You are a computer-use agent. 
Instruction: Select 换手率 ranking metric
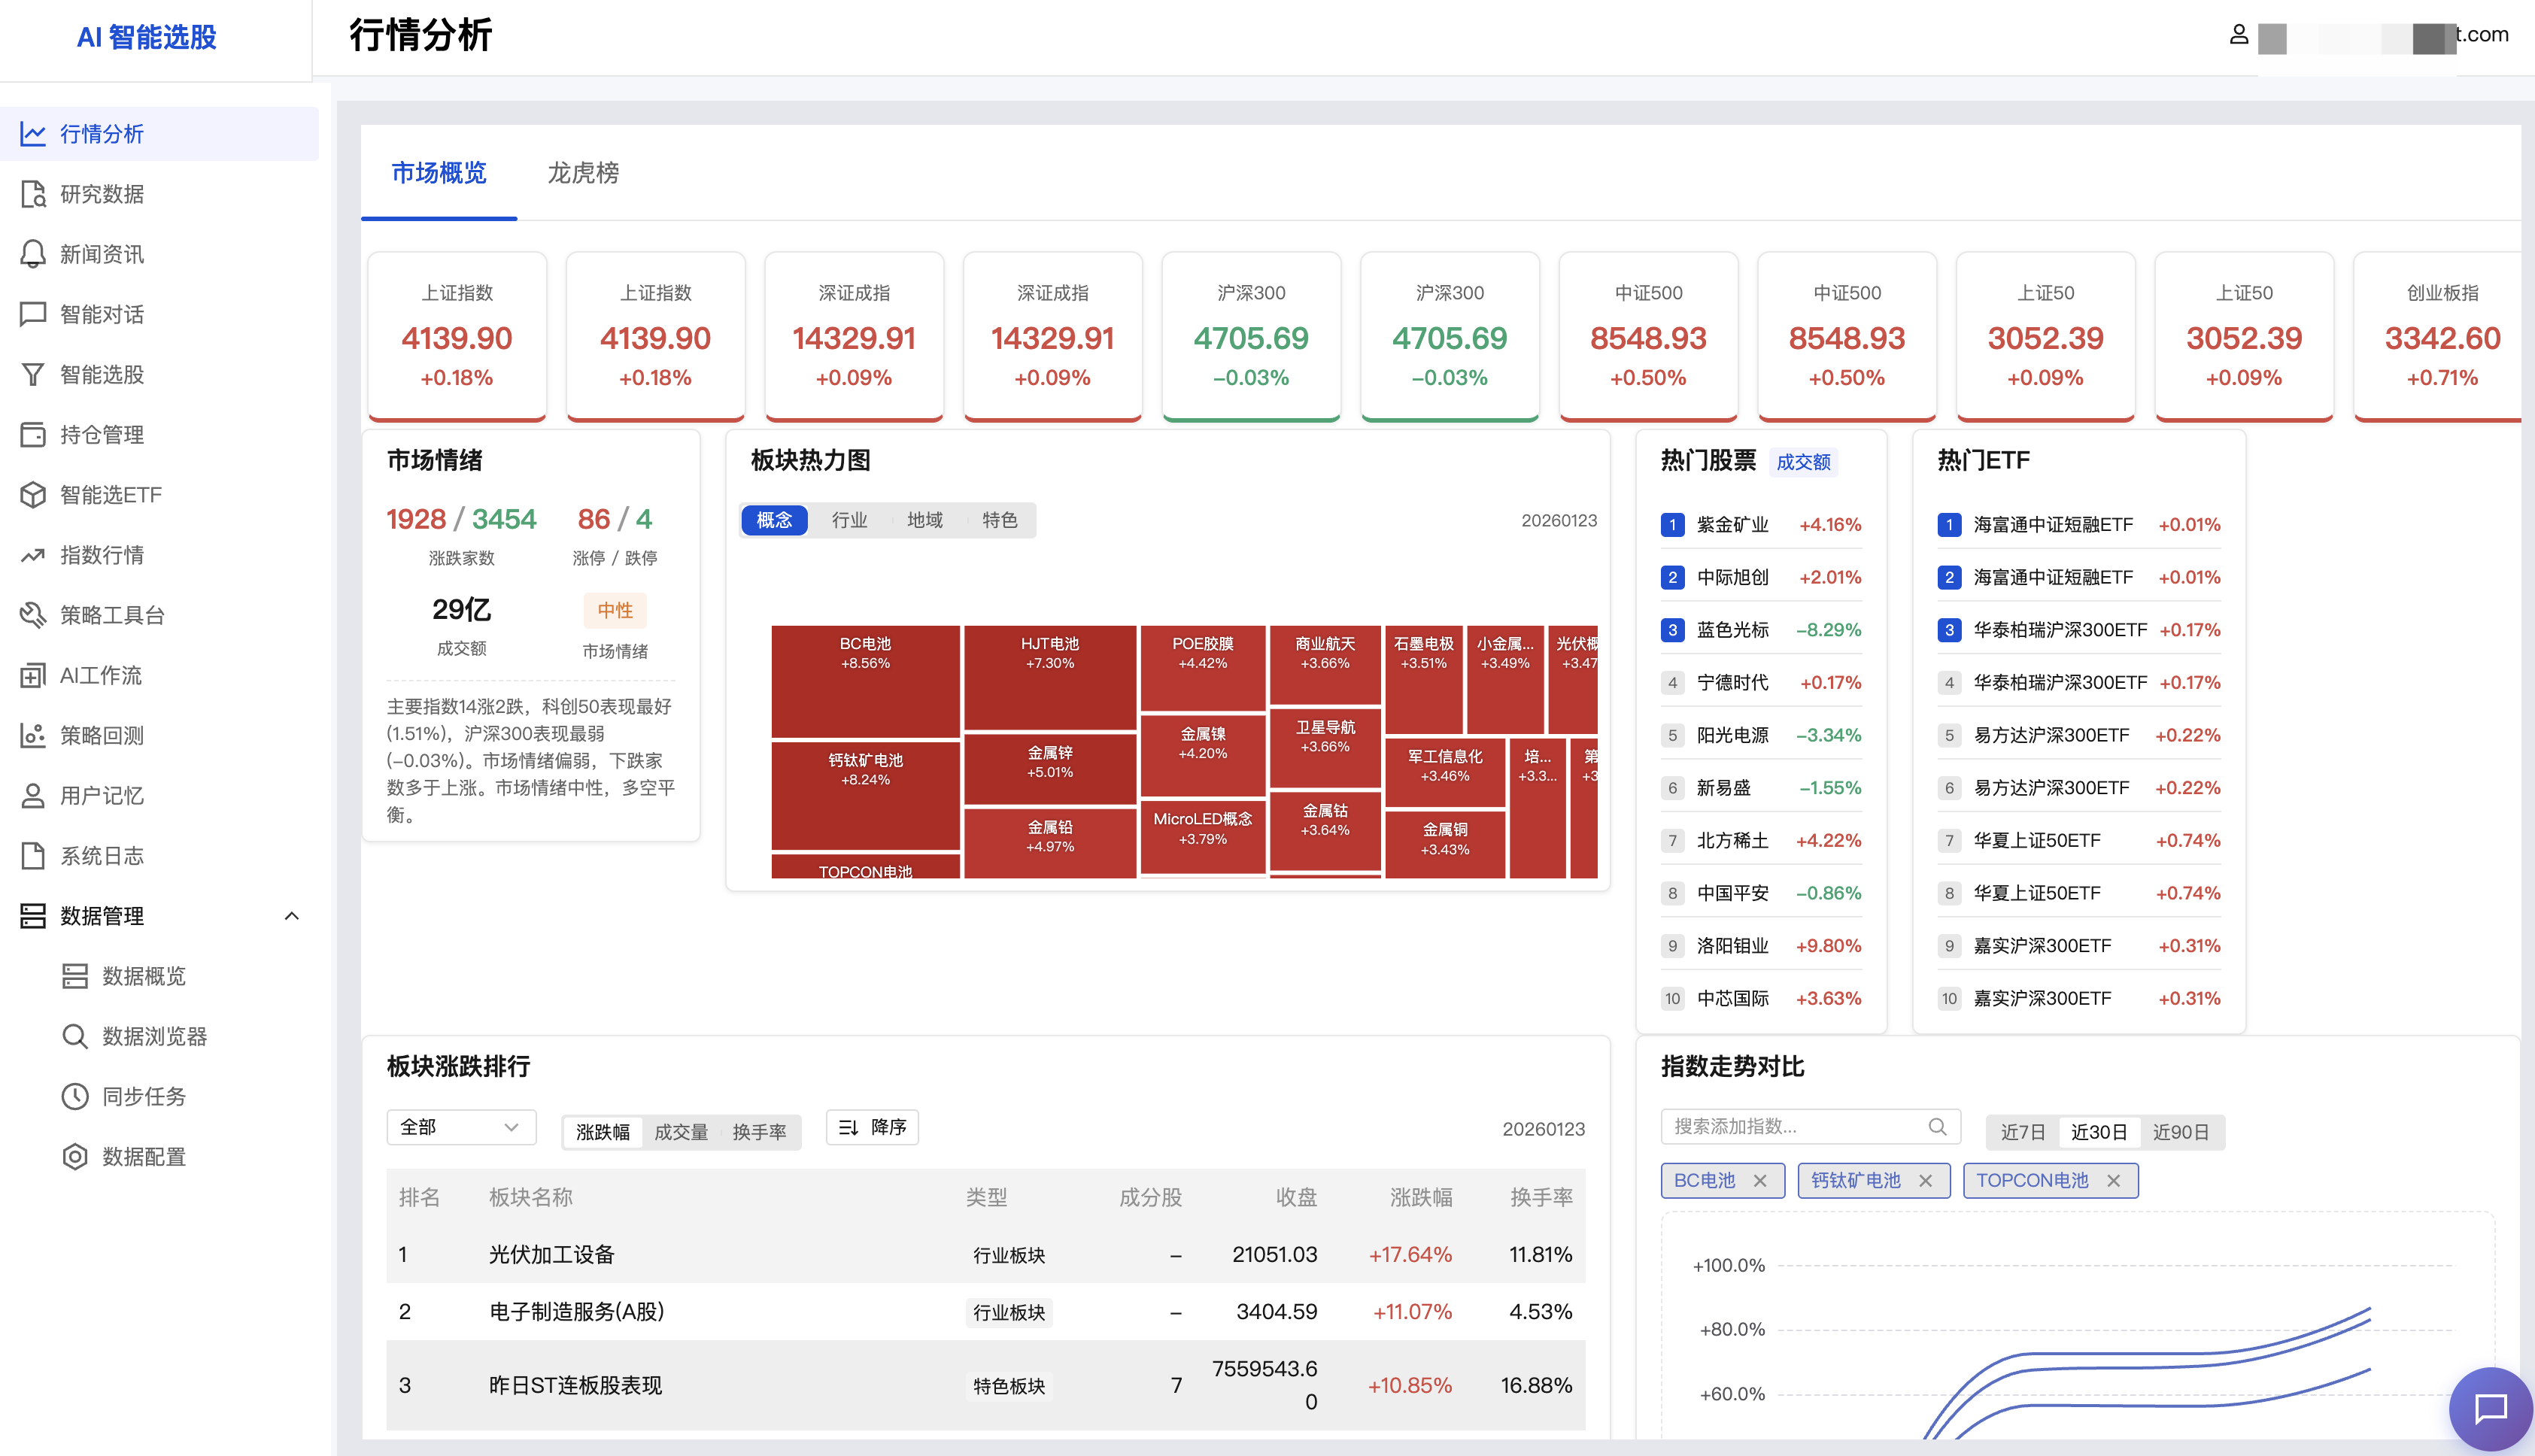click(x=759, y=1132)
